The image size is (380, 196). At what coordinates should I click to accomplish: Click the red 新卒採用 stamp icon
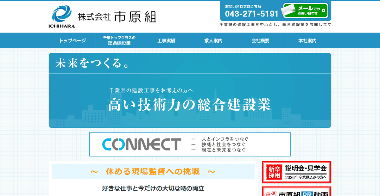(x=274, y=172)
